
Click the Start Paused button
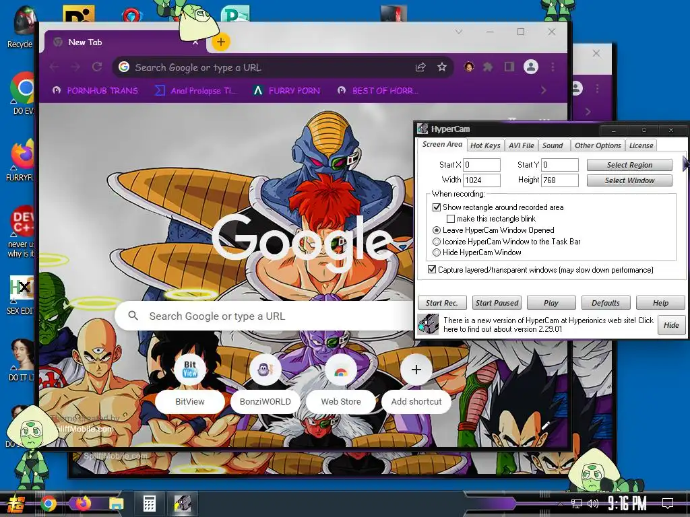497,303
